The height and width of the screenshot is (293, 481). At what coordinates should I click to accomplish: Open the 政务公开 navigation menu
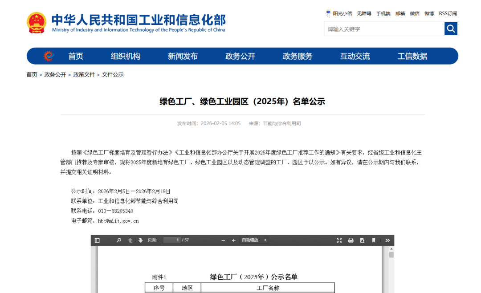click(x=240, y=56)
